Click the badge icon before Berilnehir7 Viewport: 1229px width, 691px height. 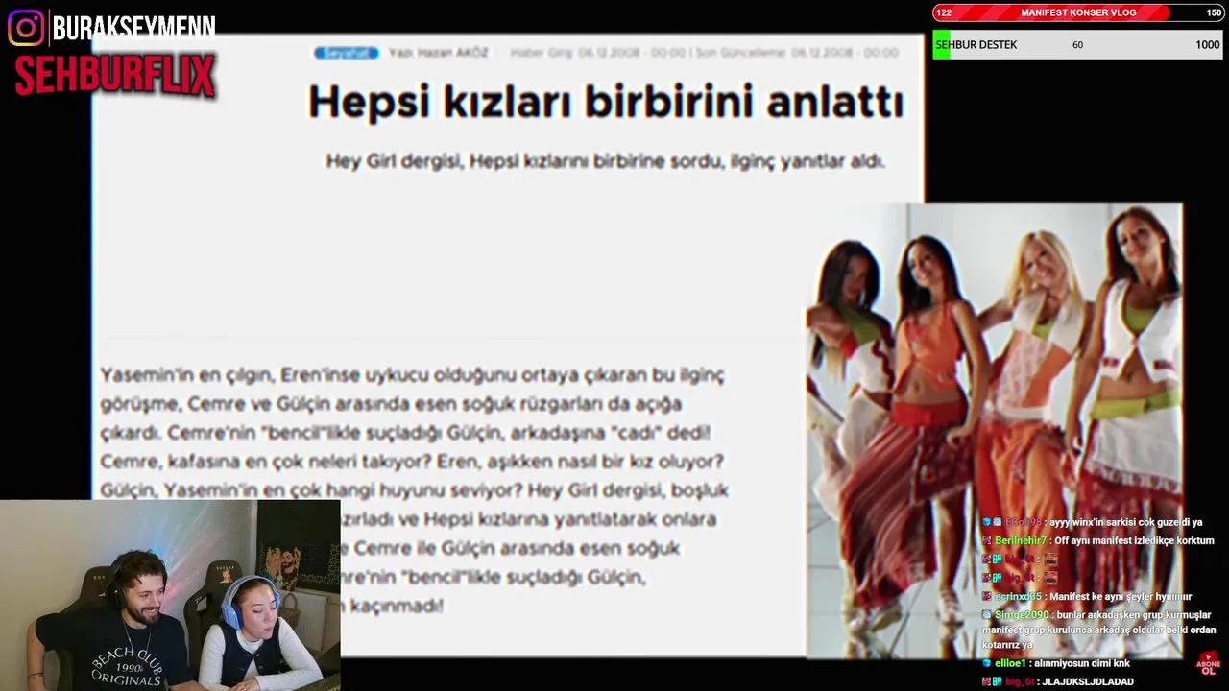(x=986, y=540)
